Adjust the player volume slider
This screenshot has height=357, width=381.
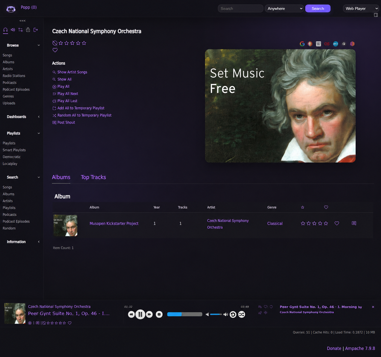216,314
